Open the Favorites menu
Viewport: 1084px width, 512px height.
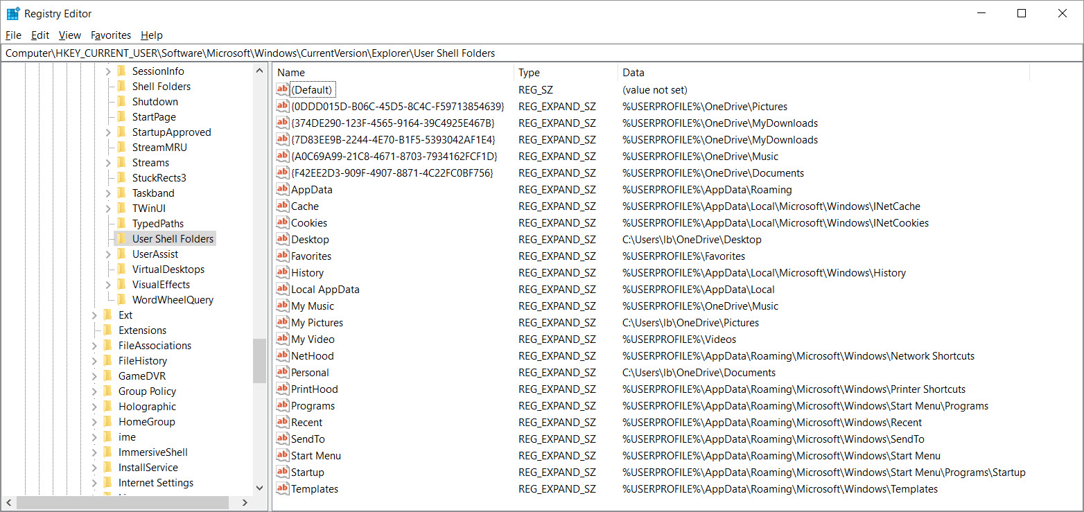tap(111, 35)
